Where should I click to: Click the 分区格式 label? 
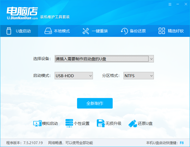tap(111, 76)
